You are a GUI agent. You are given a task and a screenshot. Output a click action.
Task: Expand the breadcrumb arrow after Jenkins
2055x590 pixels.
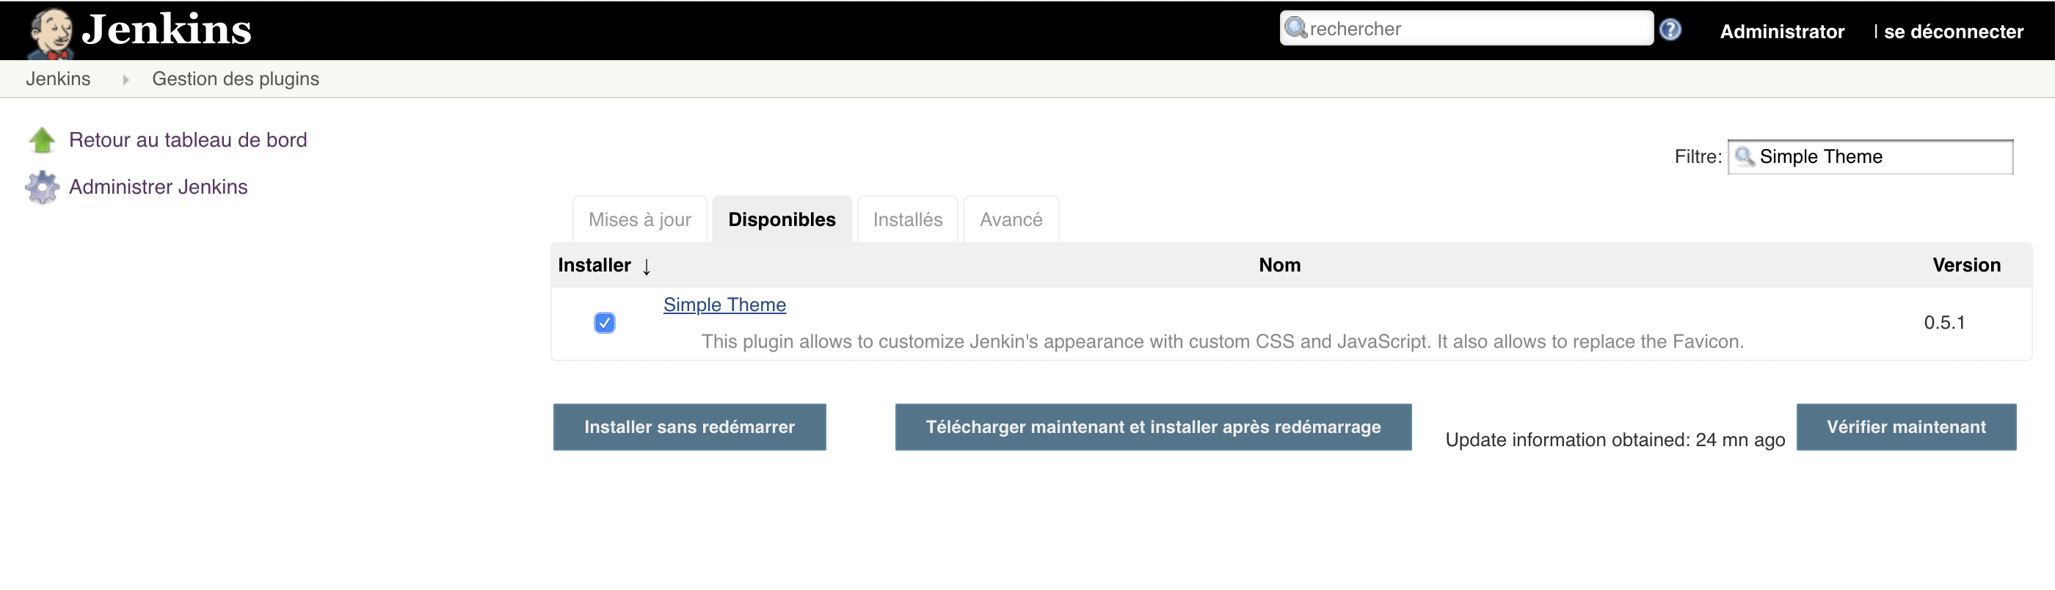[126, 80]
